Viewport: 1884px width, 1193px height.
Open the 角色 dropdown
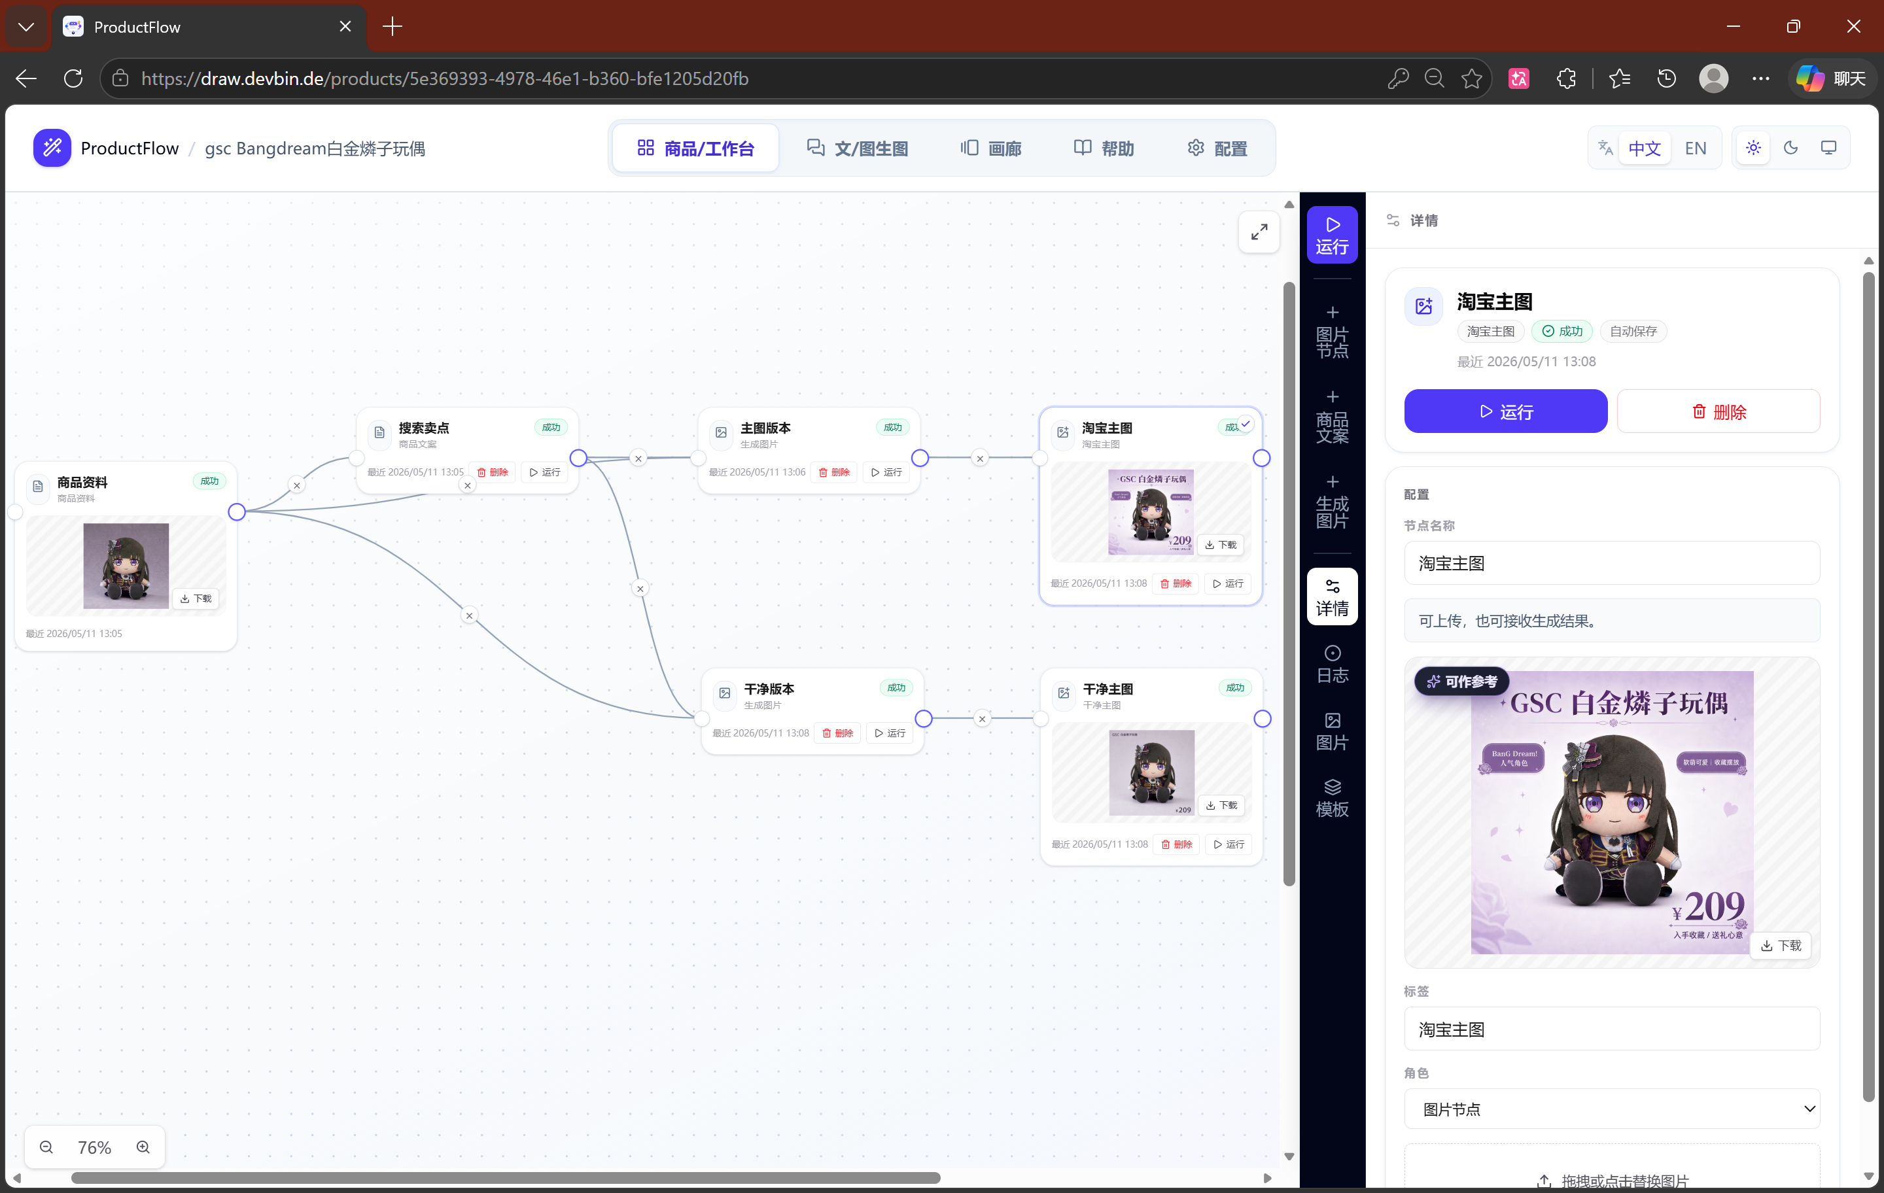pyautogui.click(x=1612, y=1109)
